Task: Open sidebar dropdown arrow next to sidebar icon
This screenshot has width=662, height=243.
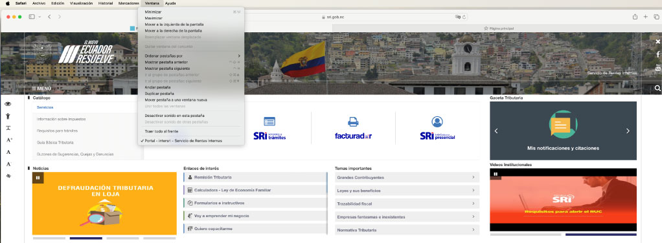Action: click(x=40, y=17)
